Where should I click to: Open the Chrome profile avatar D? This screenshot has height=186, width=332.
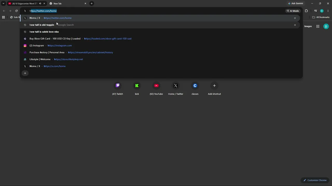coord(322,11)
